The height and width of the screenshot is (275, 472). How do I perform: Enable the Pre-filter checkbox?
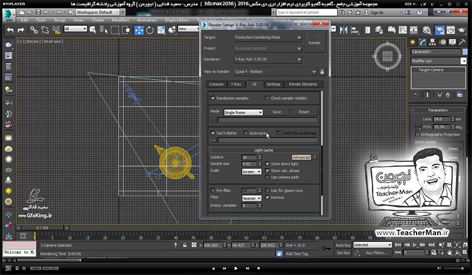(x=213, y=191)
